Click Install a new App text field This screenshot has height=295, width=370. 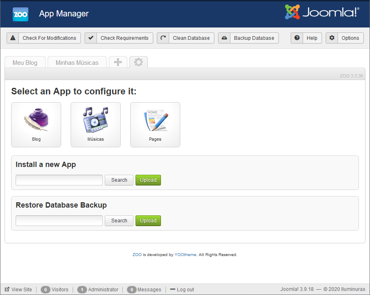pos(59,180)
